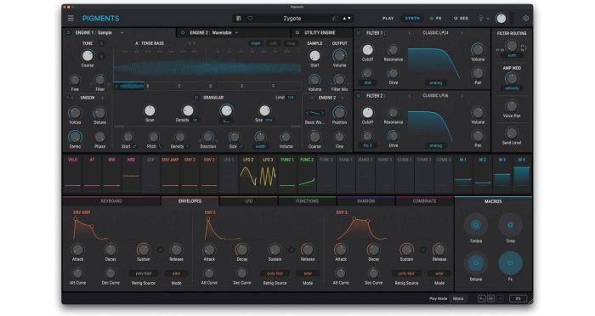Screen dimensions: 595x316
Task: Select VELO modulation source slot
Action: (72, 174)
